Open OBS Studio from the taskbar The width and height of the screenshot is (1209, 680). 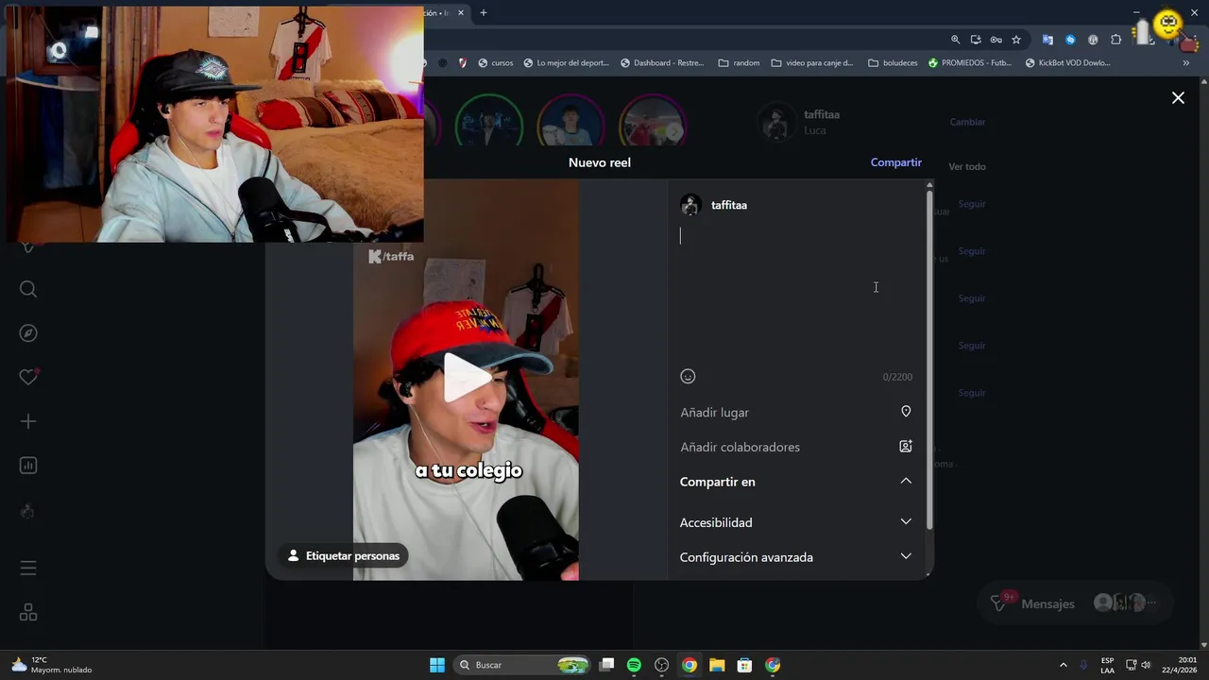(662, 665)
